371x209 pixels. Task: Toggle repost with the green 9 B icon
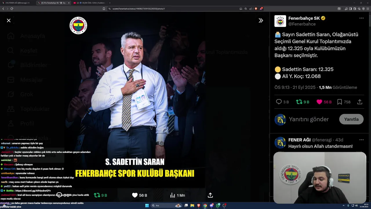point(299,102)
